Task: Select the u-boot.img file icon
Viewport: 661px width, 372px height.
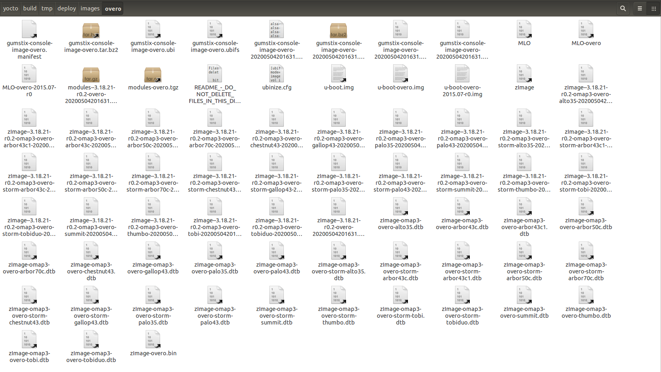Action: 338,74
